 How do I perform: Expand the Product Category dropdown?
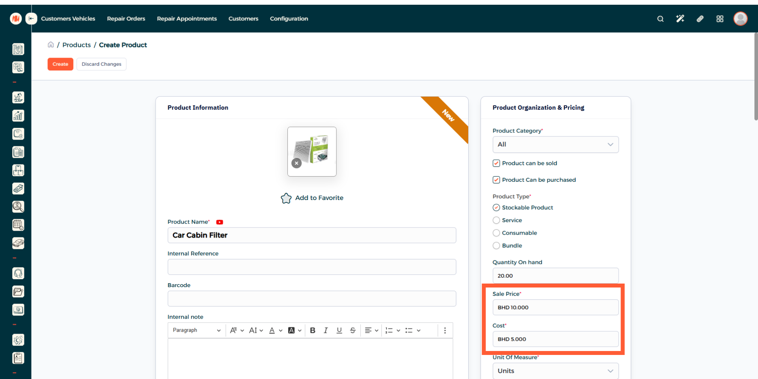(x=555, y=145)
